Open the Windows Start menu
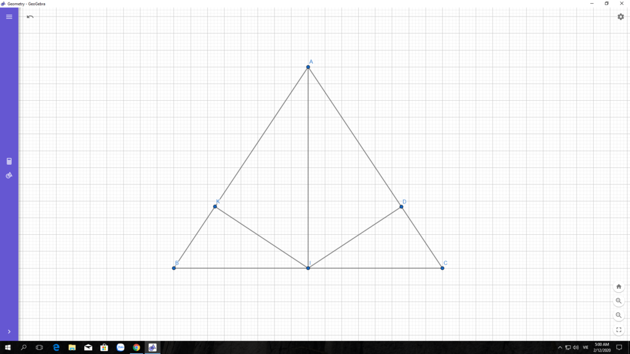Viewport: 630px width, 354px height. 7,348
